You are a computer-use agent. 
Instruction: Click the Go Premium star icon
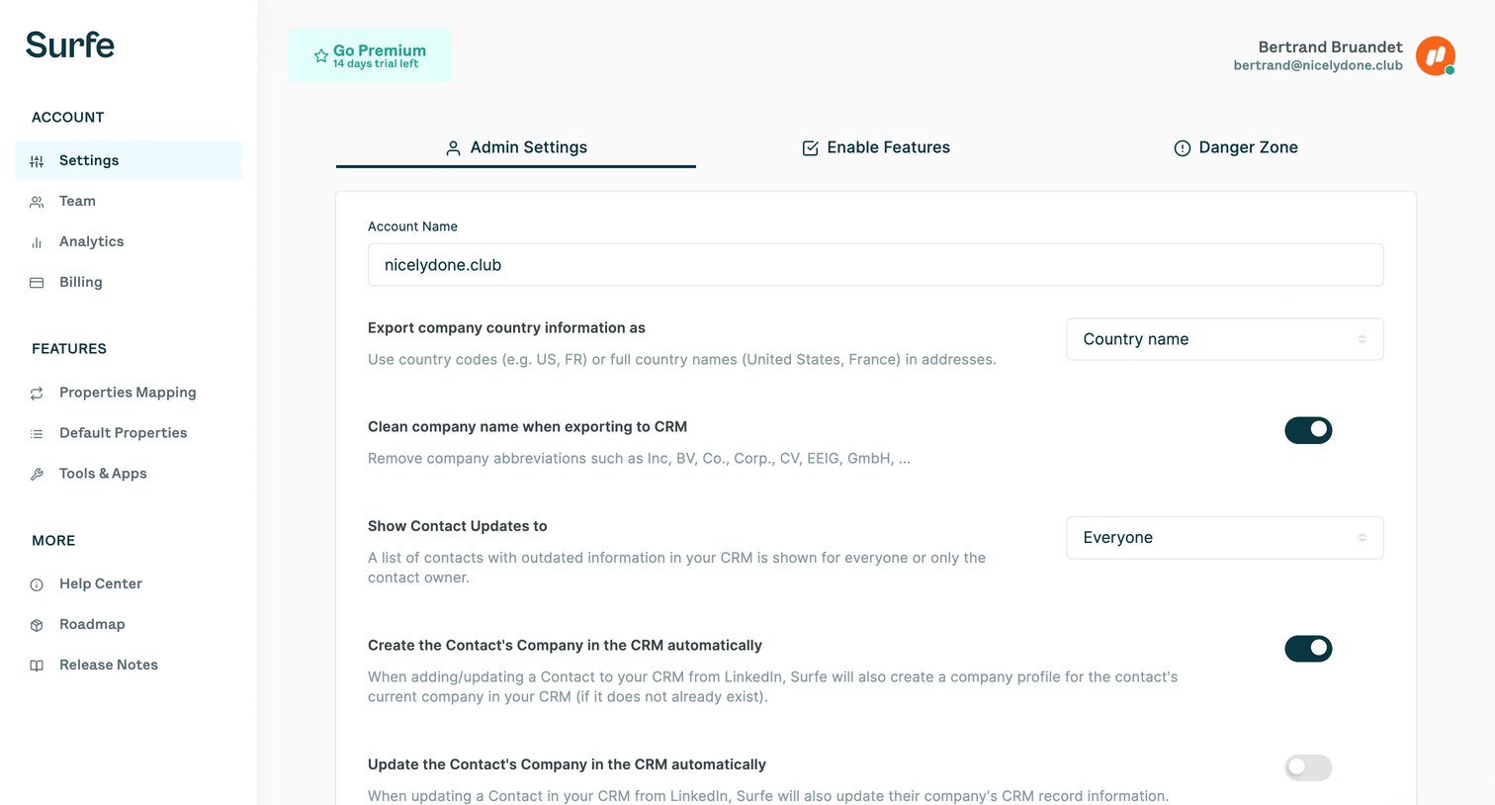tap(321, 56)
